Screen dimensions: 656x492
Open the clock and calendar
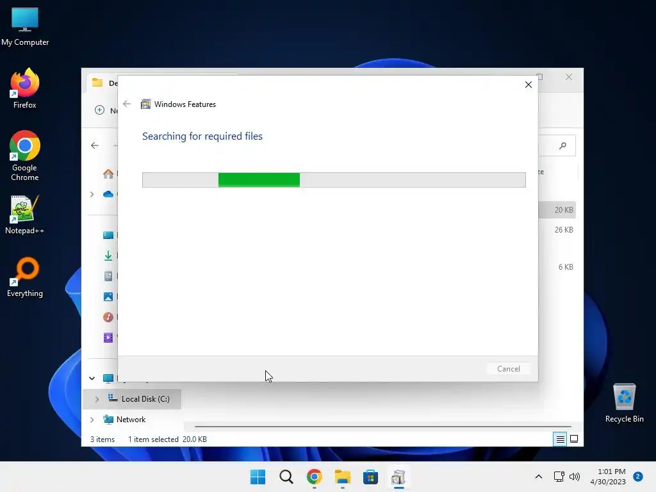coord(608,477)
